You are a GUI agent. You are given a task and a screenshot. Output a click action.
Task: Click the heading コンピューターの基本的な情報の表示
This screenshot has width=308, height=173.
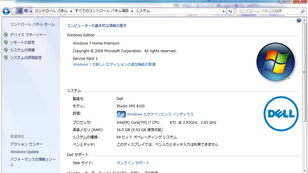(x=97, y=26)
